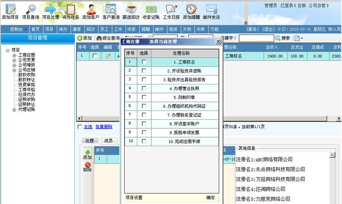Viewport: 342px width, 204px height.
Task: Click the edit pencil icon in row 1
Action: click(x=108, y=56)
